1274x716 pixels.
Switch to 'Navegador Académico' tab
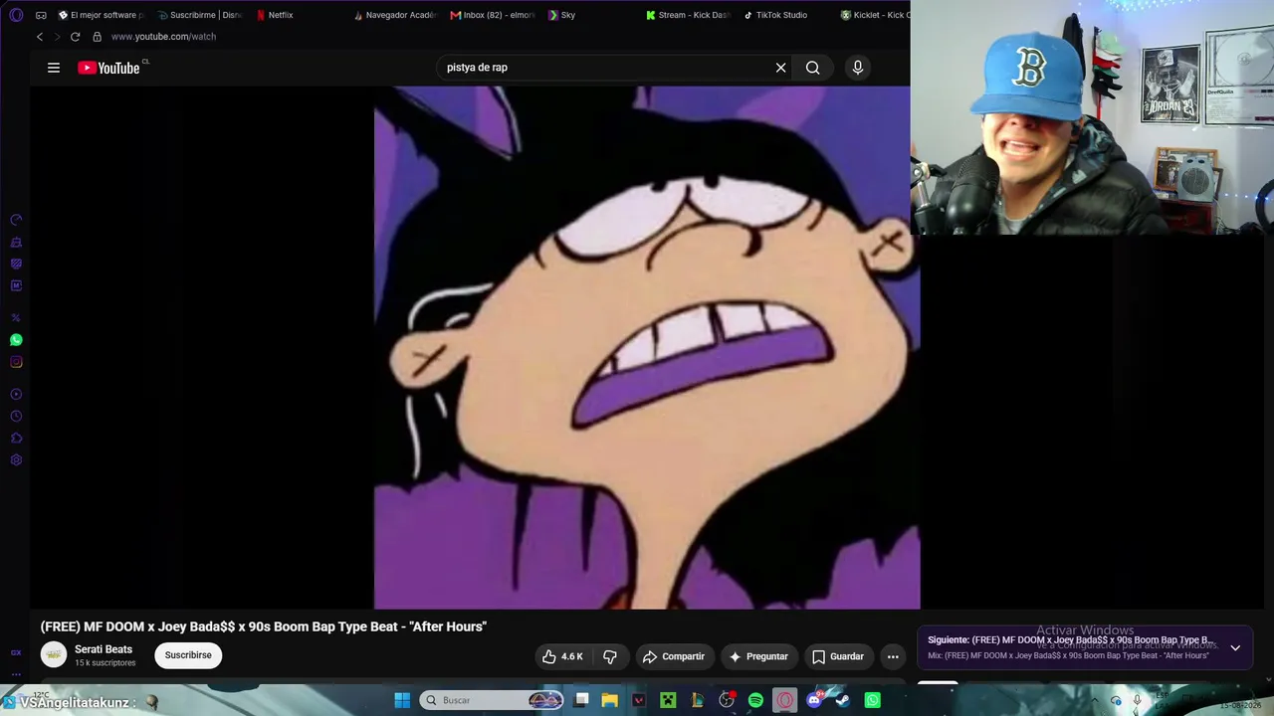pyautogui.click(x=396, y=15)
